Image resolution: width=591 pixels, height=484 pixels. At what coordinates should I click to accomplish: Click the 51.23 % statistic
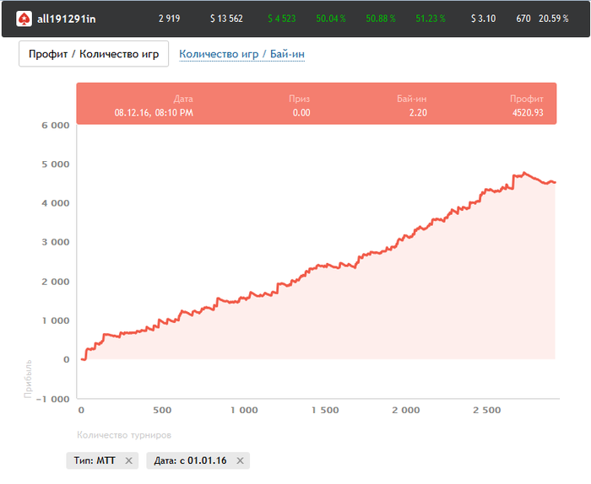(431, 19)
